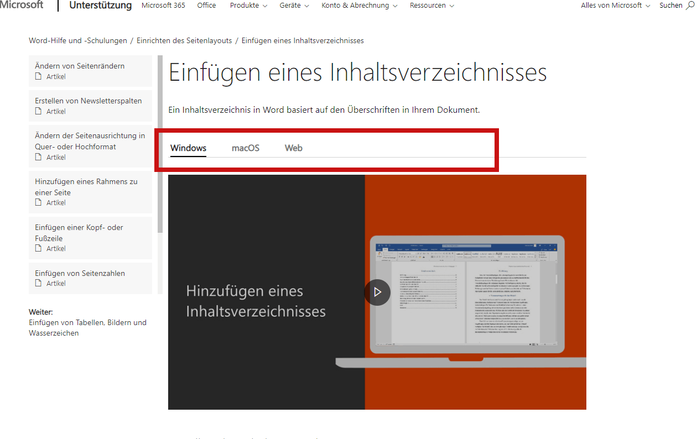Open article Erstellen von Newsletterspalten
The height and width of the screenshot is (439, 697).
pyautogui.click(x=90, y=106)
